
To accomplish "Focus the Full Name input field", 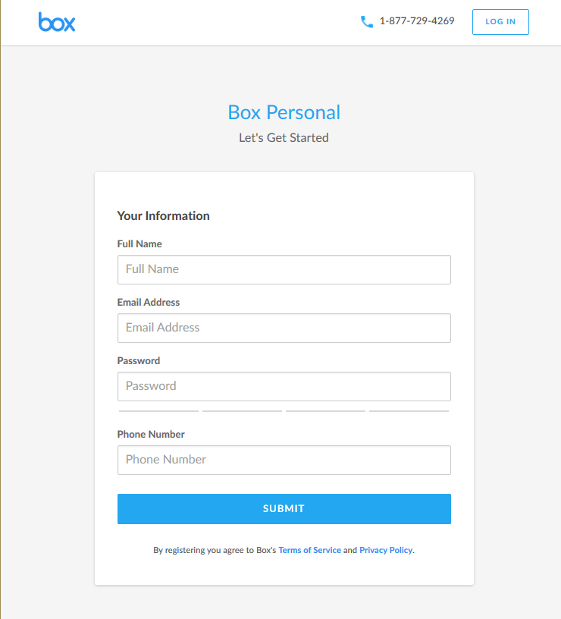I will (284, 269).
